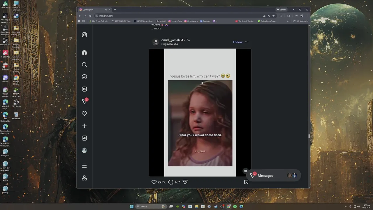373x210 pixels.
Task: Open Restream bookmark
Action: (205, 21)
